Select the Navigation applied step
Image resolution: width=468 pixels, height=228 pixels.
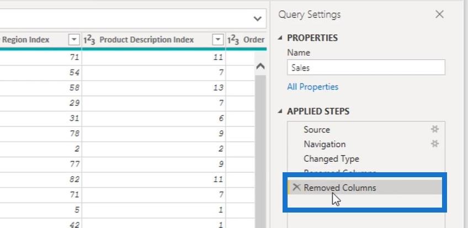(325, 144)
